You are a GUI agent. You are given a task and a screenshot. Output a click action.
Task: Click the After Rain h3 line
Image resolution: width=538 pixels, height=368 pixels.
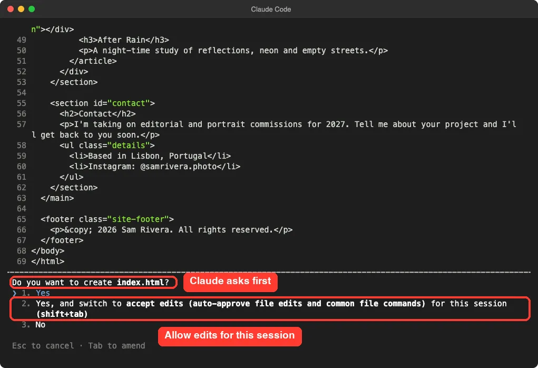coord(124,40)
